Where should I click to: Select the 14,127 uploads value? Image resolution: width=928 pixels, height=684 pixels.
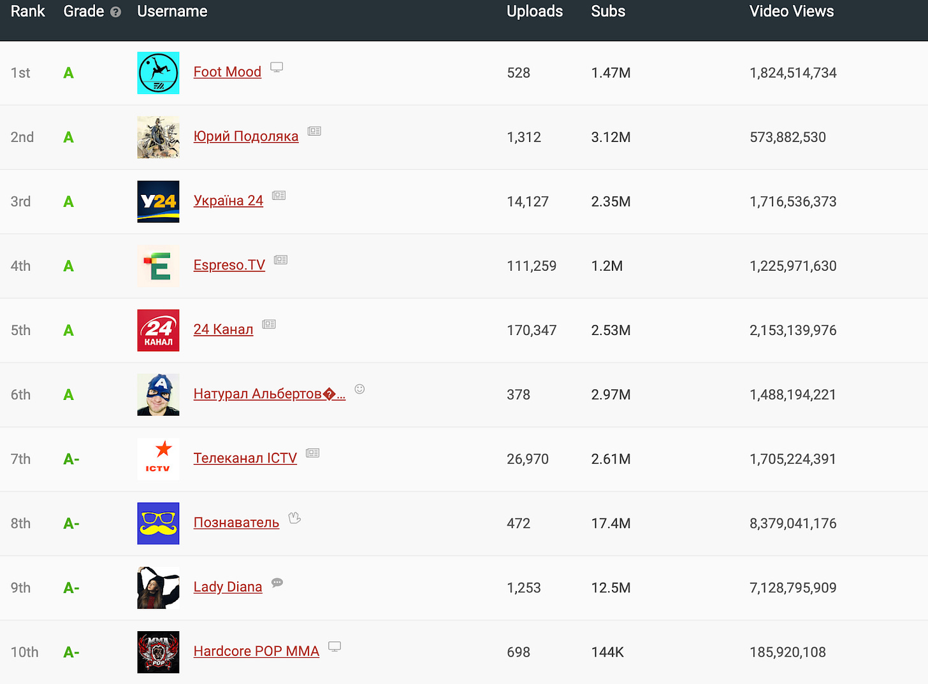tap(528, 202)
